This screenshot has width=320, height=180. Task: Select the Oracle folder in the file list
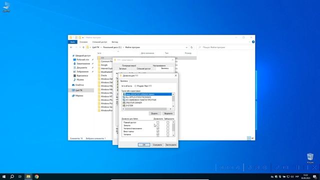click(x=102, y=75)
